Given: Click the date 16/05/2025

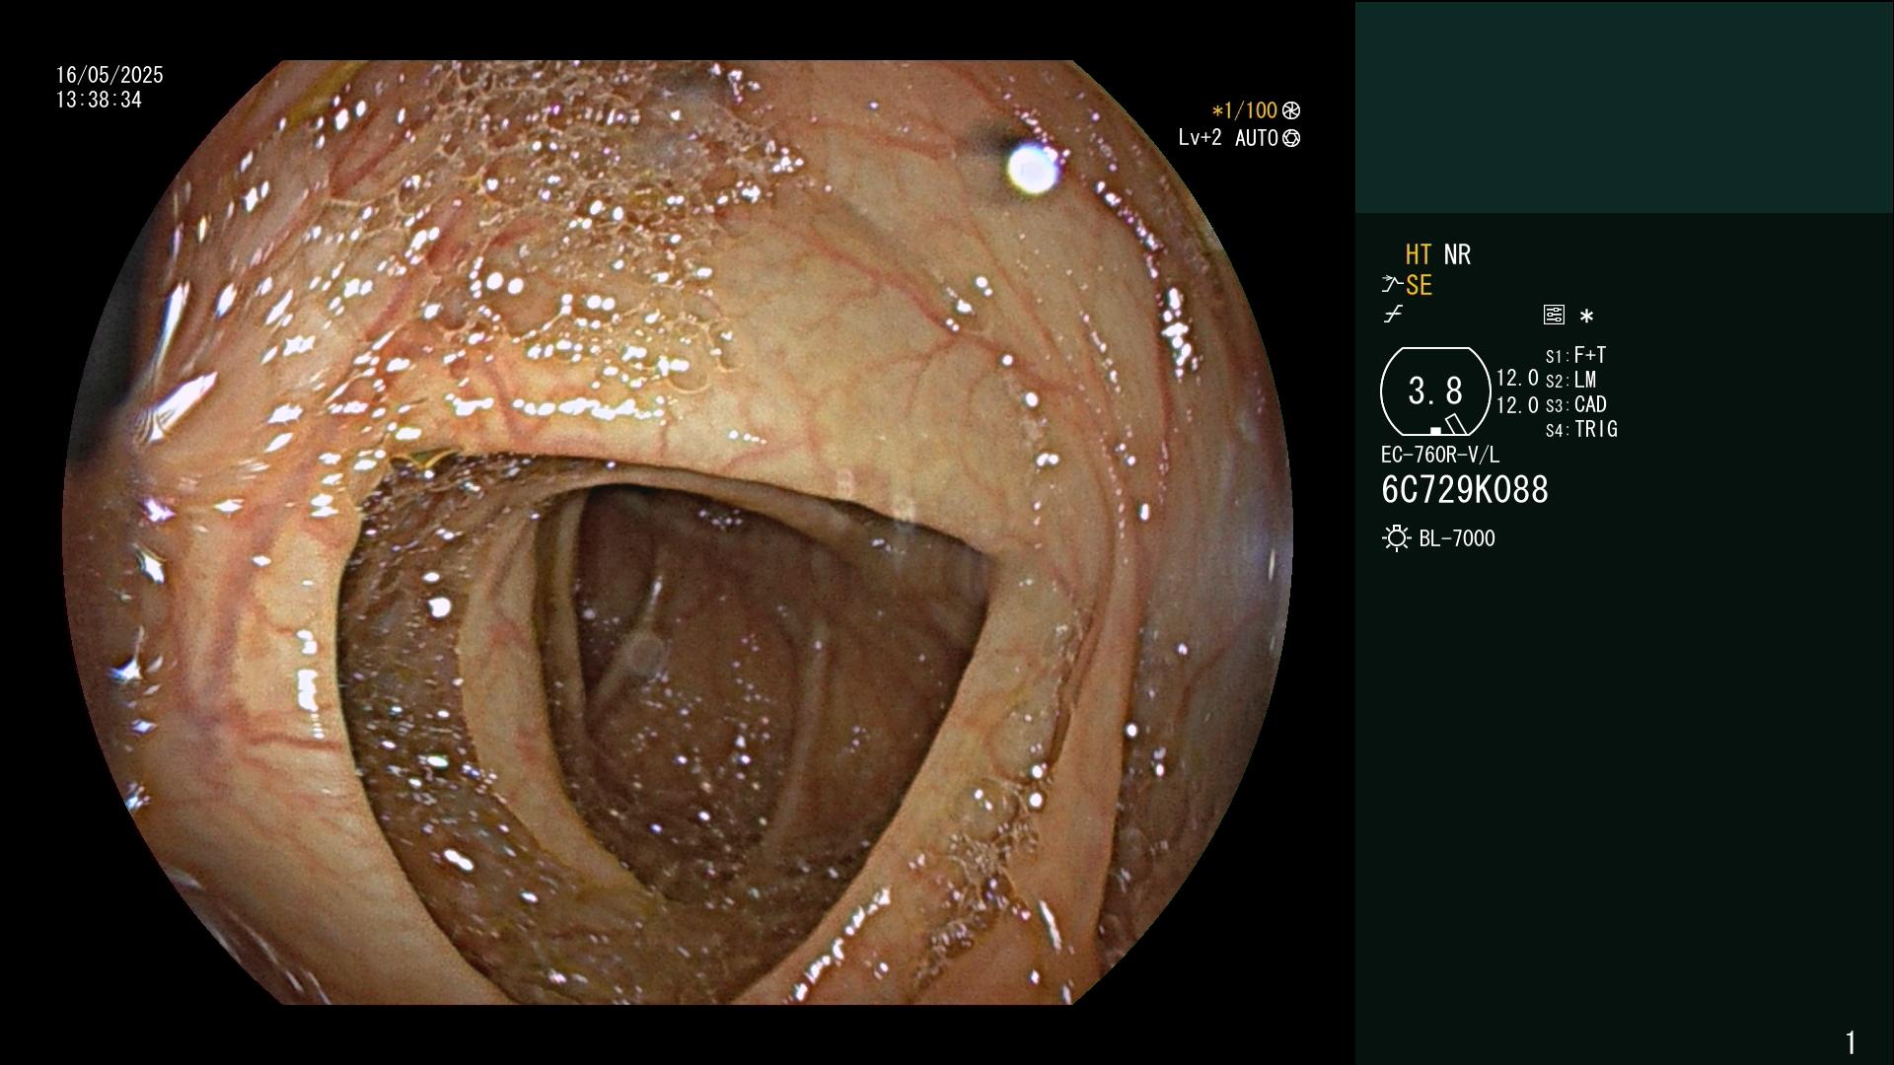Looking at the screenshot, I should (x=109, y=75).
